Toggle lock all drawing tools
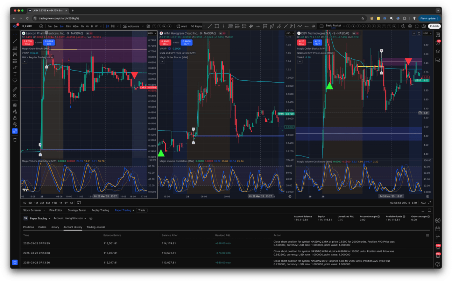This screenshot has height=282, width=452. click(15, 118)
